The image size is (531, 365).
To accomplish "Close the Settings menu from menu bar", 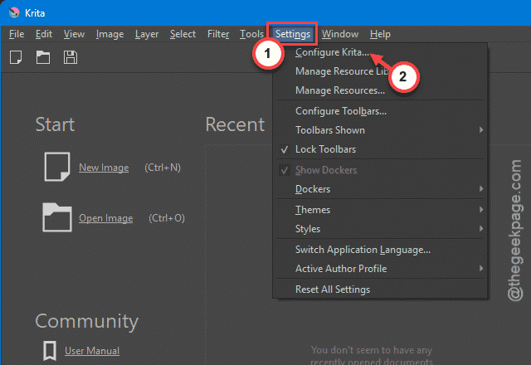I will (293, 34).
